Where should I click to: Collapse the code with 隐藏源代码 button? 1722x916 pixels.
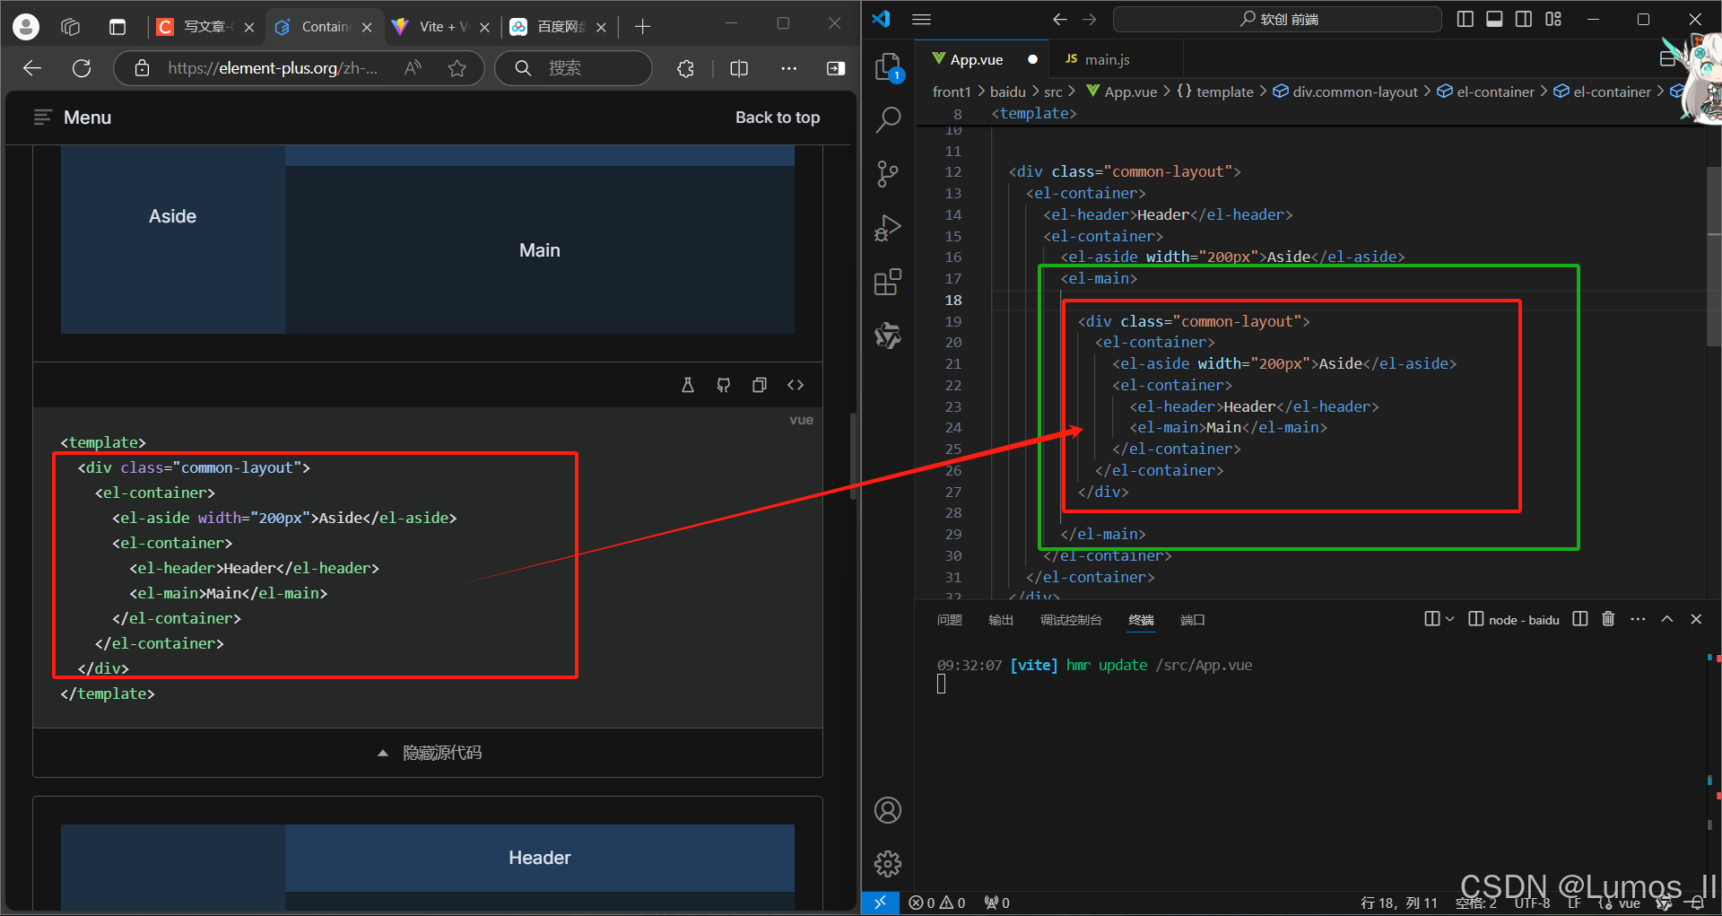coord(429,753)
